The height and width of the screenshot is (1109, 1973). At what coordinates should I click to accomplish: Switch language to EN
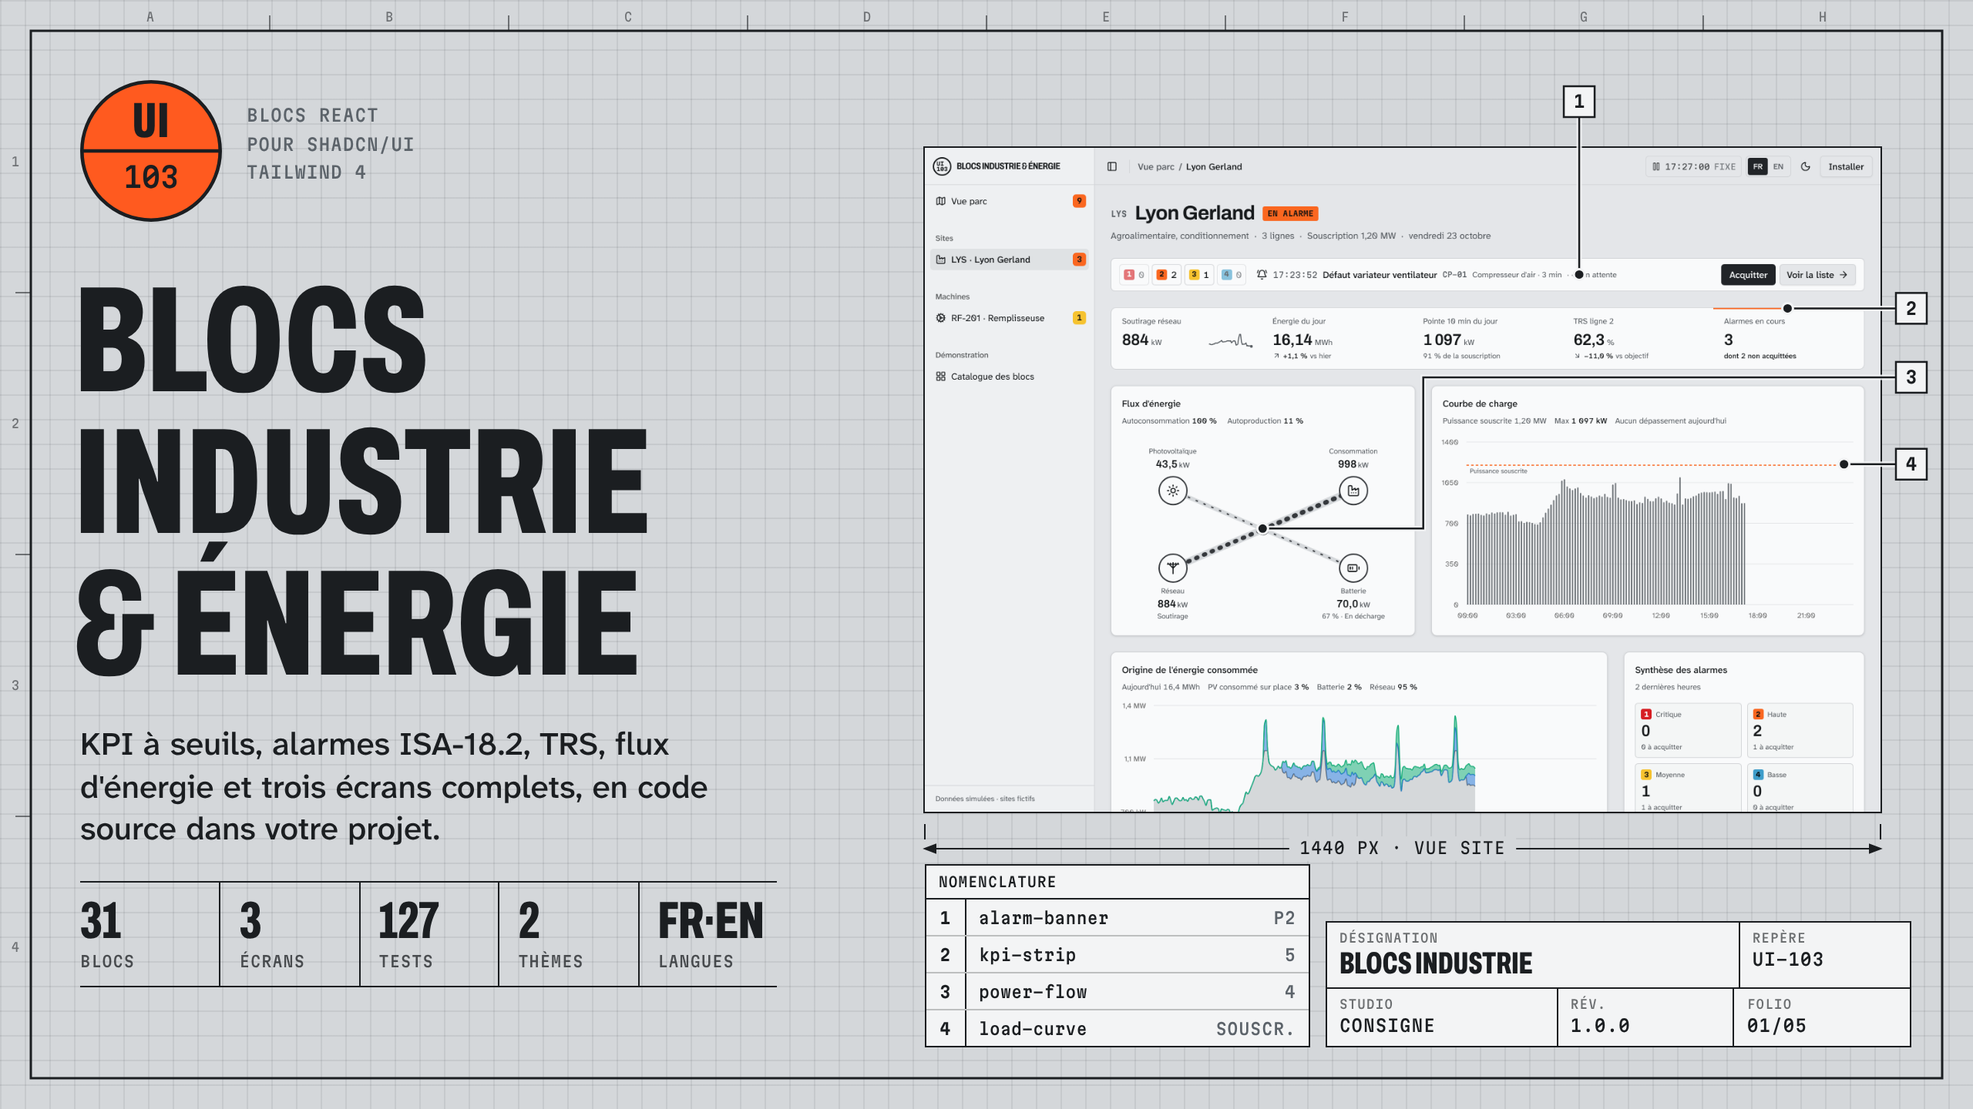coord(1779,166)
